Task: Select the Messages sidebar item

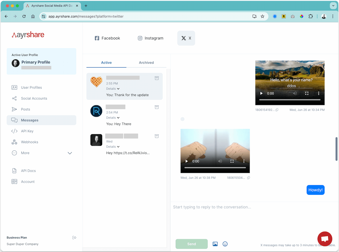Action: click(x=42, y=120)
